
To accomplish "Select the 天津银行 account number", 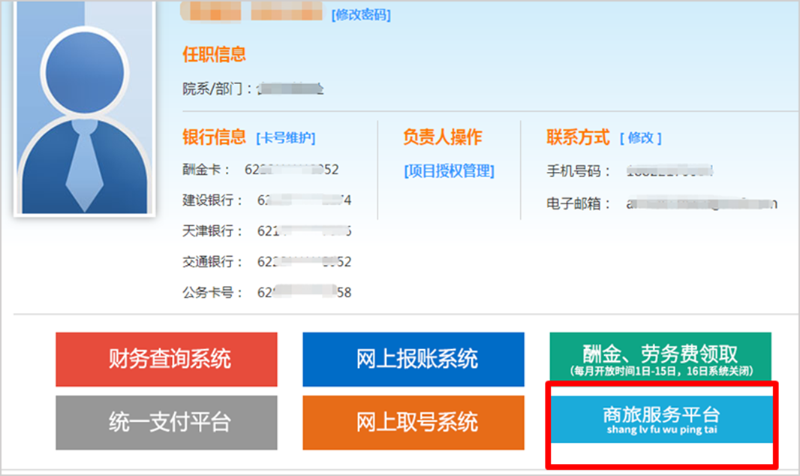I will coord(305,231).
